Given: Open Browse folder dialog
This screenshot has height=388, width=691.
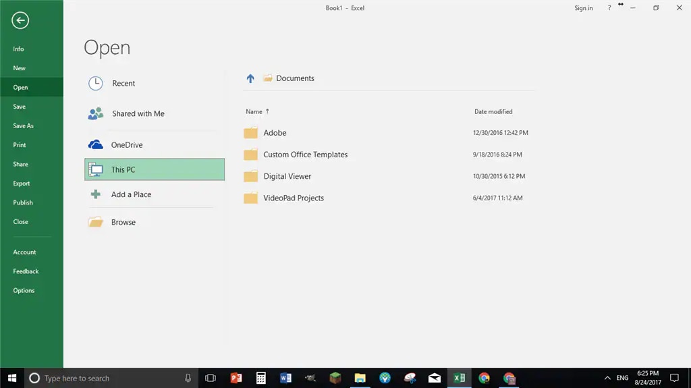Looking at the screenshot, I should pyautogui.click(x=123, y=222).
